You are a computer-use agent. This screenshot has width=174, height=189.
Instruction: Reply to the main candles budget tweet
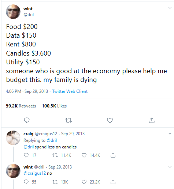[27, 120]
